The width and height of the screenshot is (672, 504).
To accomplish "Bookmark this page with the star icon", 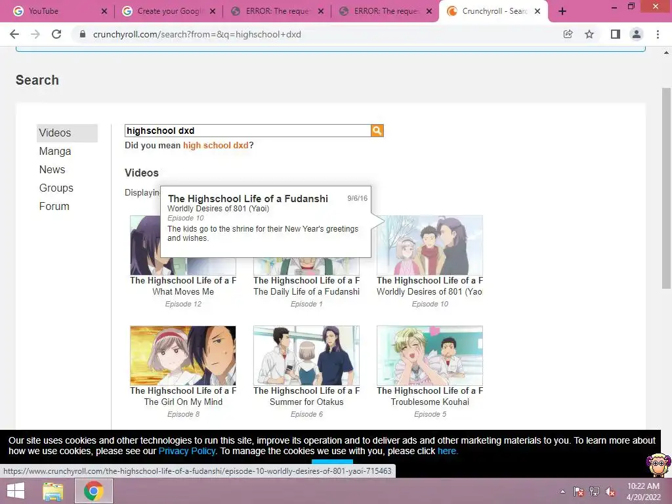I will click(x=589, y=34).
